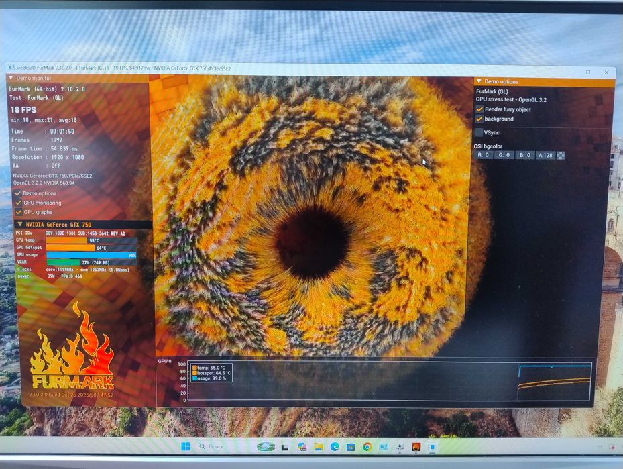This screenshot has width=623, height=469.
Task: Click the R: 0 color value field
Action: click(483, 155)
